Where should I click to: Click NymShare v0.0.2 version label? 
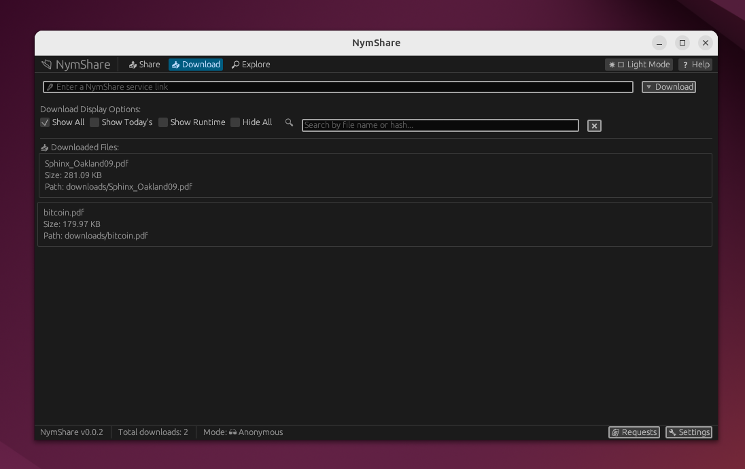tap(71, 432)
